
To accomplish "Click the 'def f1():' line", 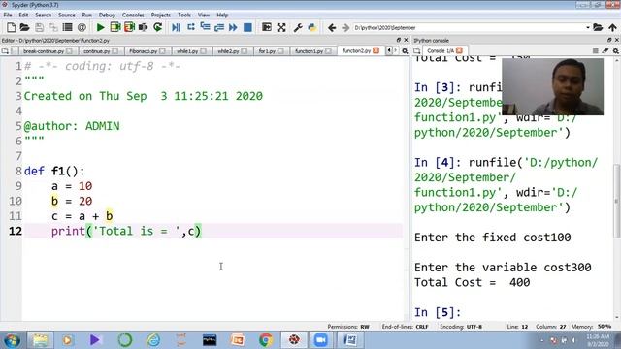I will 54,172.
